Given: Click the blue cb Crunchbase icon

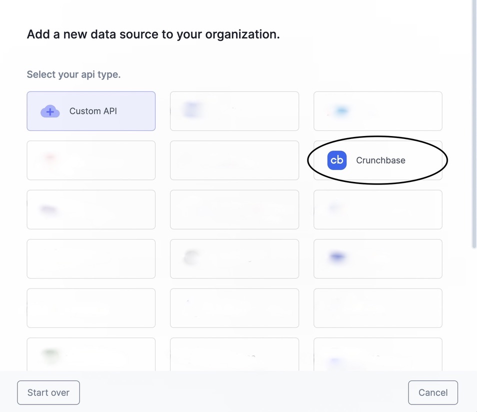Looking at the screenshot, I should [x=336, y=160].
